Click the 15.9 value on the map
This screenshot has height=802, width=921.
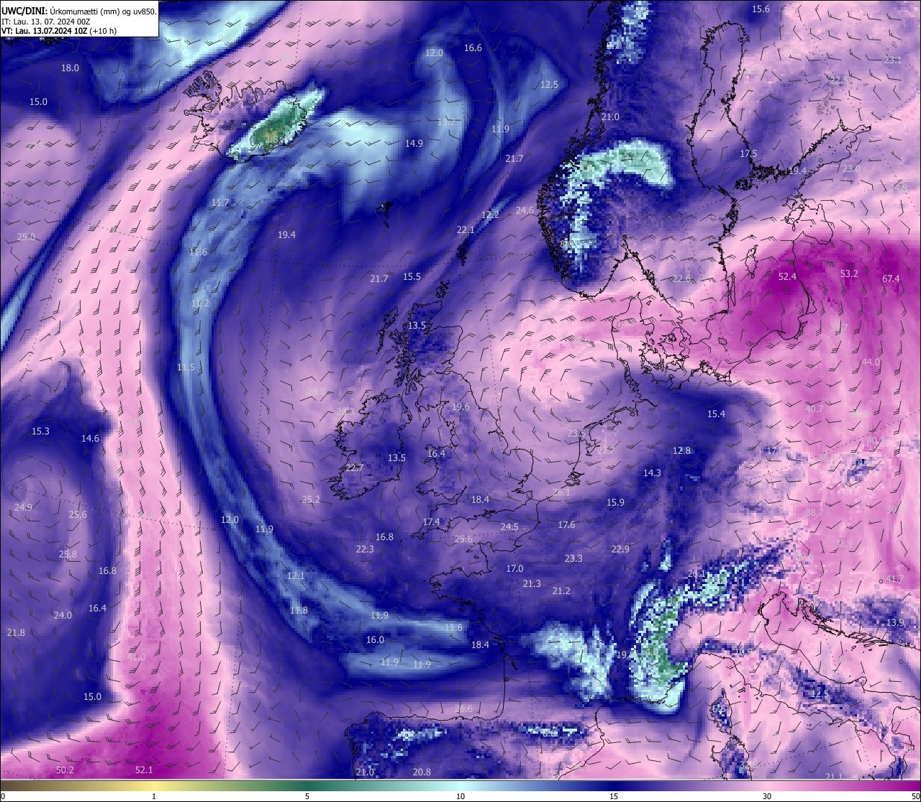[x=615, y=502]
